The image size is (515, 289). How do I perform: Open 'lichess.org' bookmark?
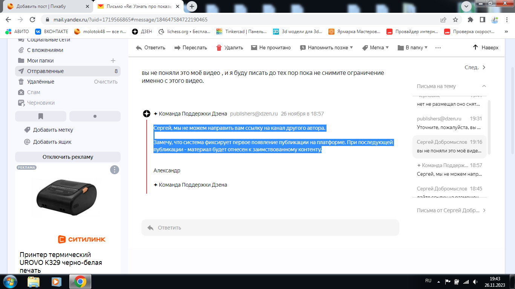[x=185, y=32]
